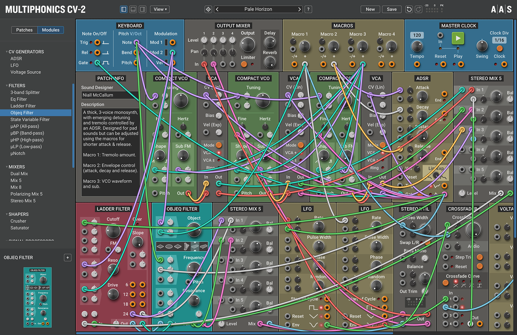Viewport: 517px width, 335px height.
Task: Collapse the Shapers category
Action: [6, 215]
